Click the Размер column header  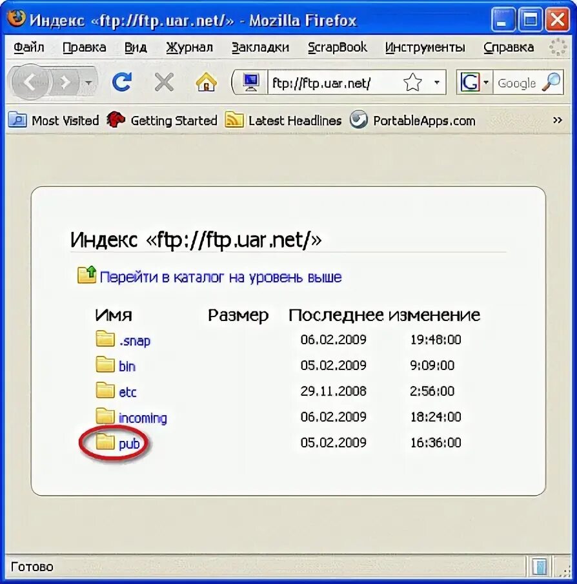point(238,315)
